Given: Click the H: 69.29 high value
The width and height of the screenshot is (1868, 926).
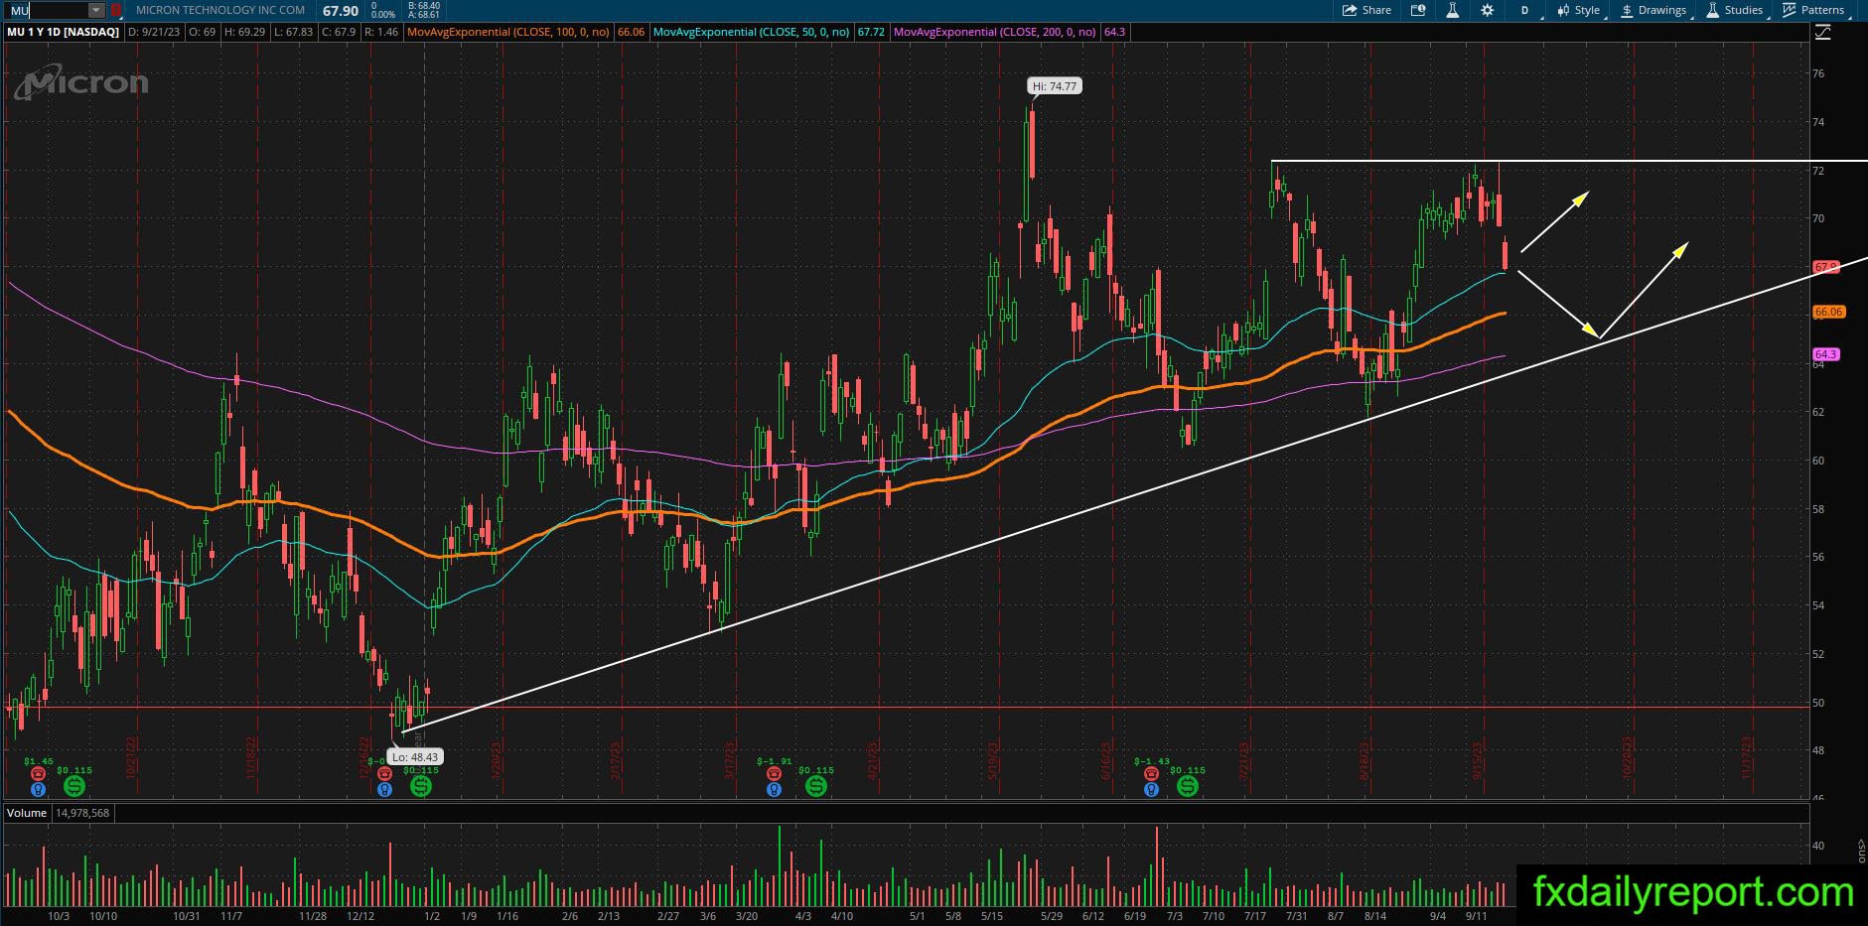Looking at the screenshot, I should point(244,32).
